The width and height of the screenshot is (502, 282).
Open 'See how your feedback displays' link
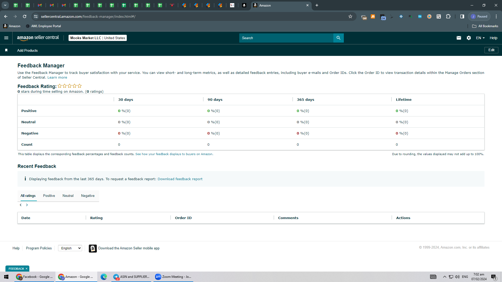174,154
